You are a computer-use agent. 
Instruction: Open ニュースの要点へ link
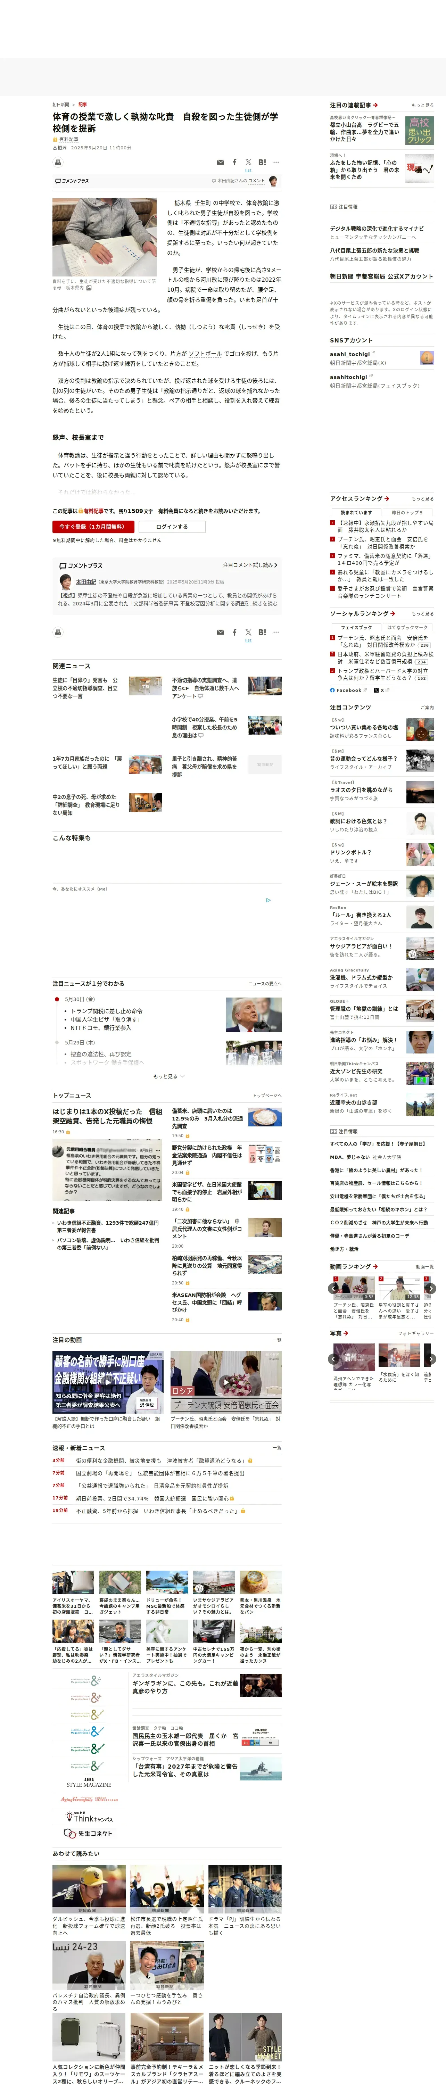265,984
